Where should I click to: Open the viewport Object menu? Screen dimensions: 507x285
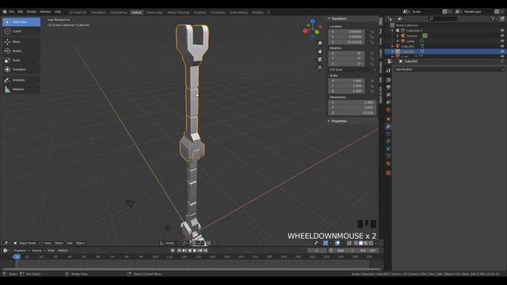point(80,243)
